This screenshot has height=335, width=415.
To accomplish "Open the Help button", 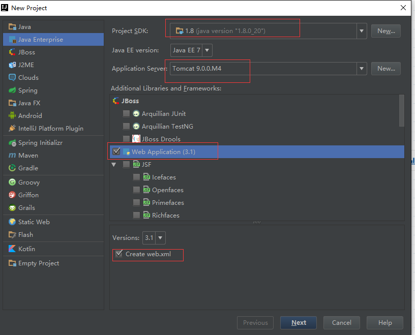I will pos(385,323).
